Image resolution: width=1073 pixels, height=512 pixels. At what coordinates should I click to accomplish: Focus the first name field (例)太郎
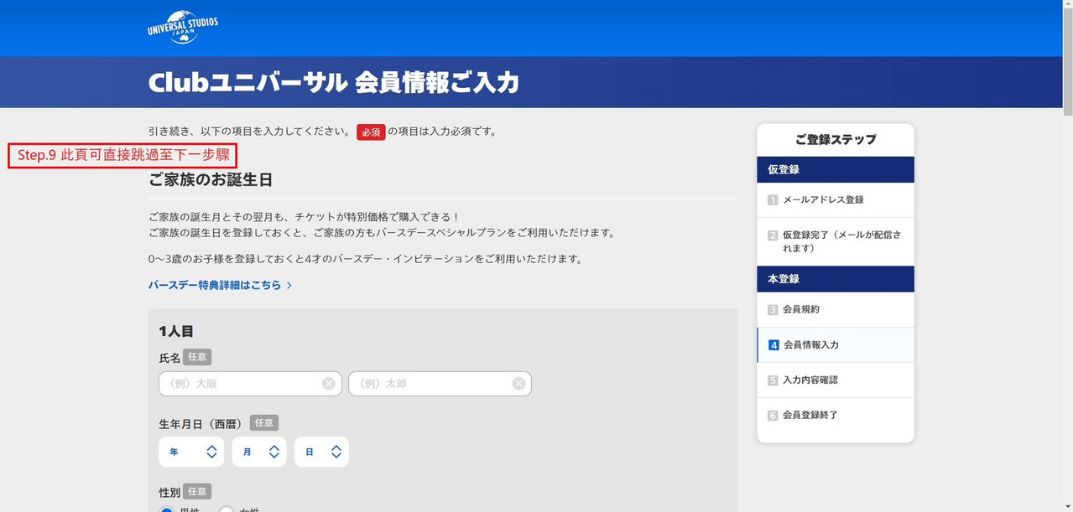click(x=440, y=384)
